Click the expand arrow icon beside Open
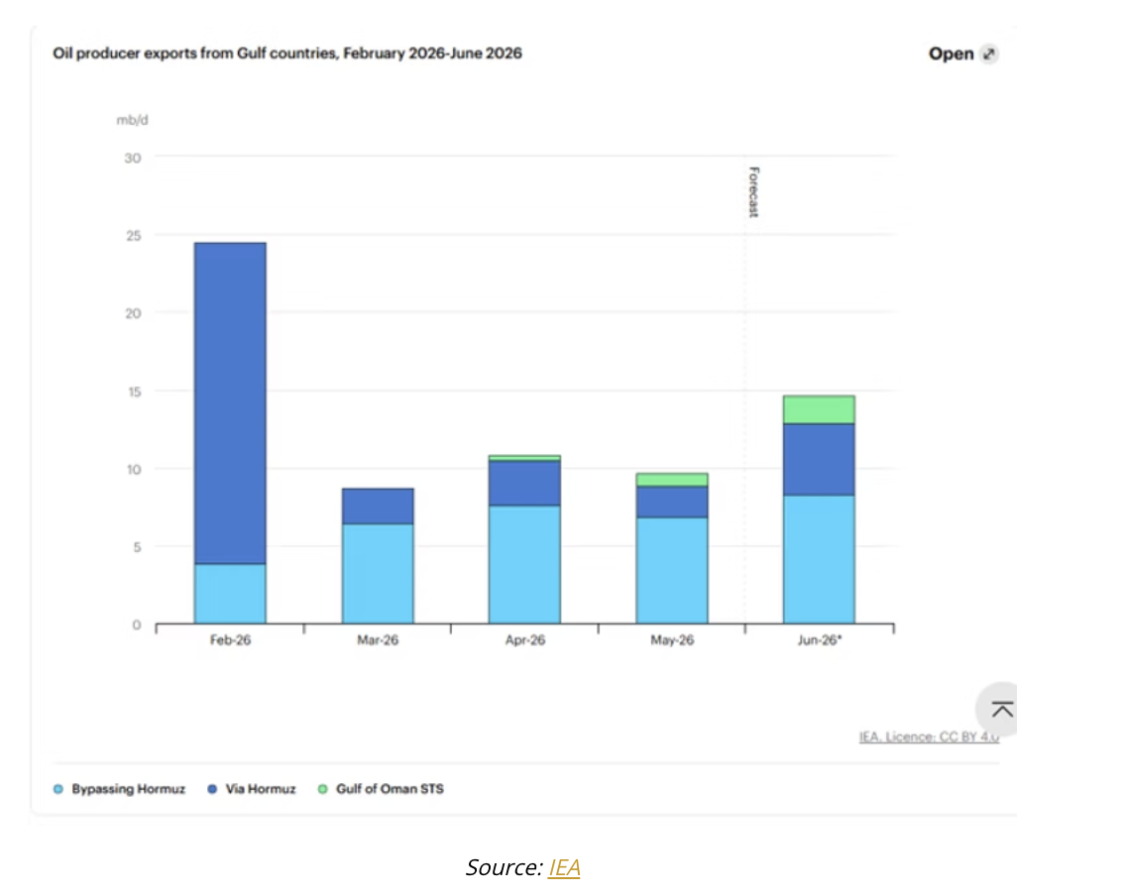This screenshot has height=896, width=1124. click(x=989, y=54)
